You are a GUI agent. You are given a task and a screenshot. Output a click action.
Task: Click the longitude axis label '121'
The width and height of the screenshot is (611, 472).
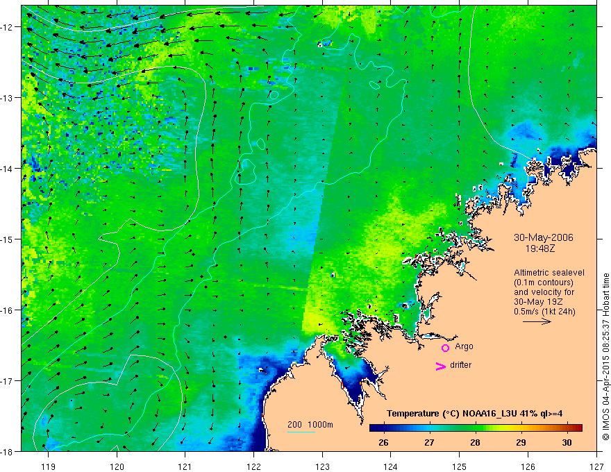pos(185,466)
